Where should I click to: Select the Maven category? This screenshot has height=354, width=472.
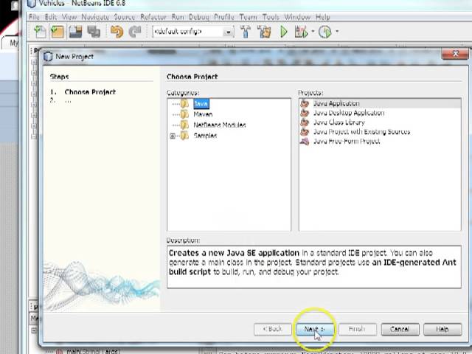click(203, 114)
